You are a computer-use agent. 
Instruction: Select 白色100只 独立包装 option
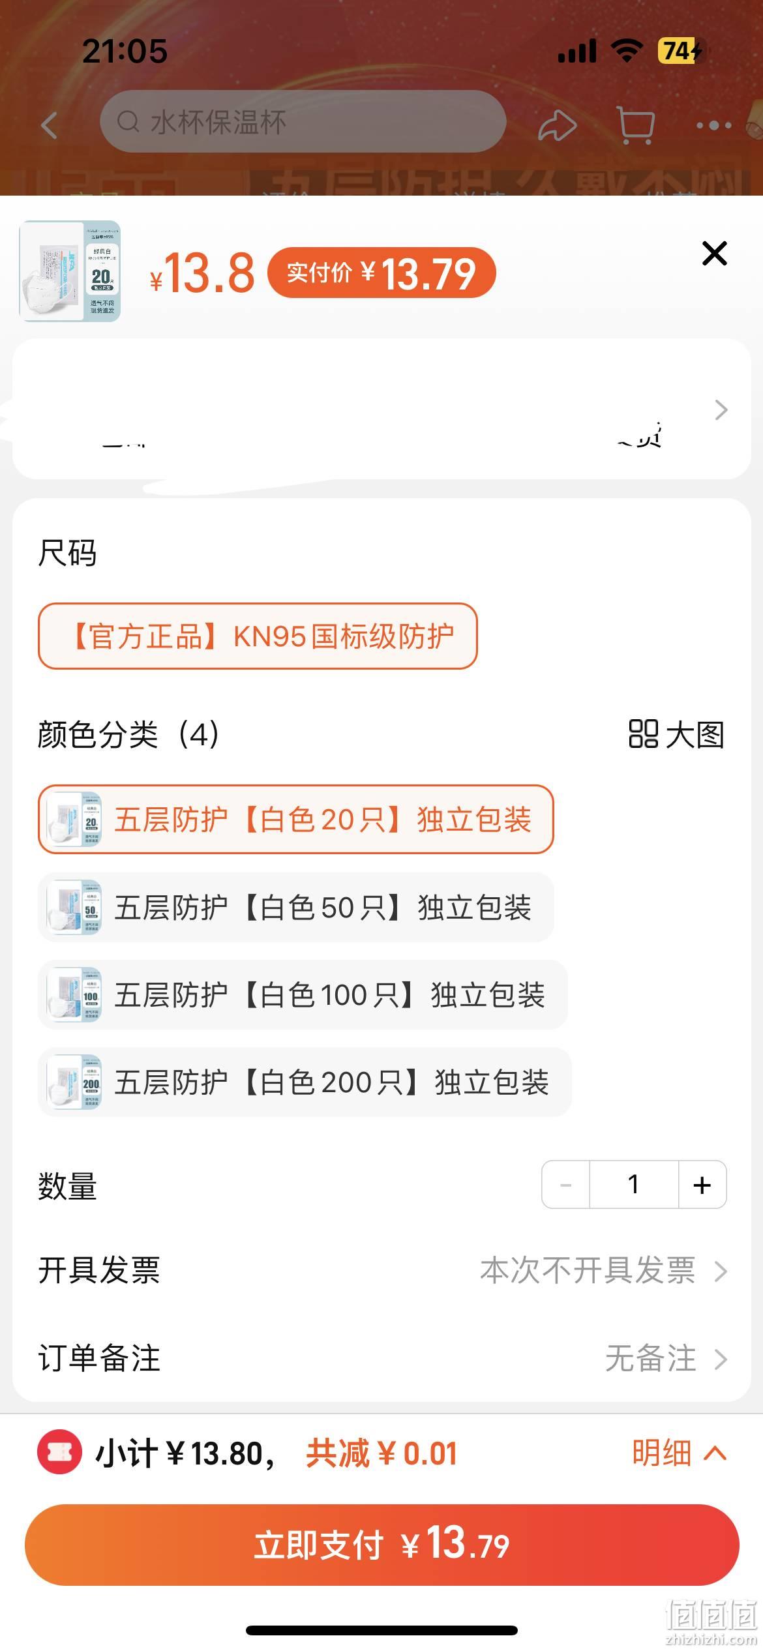tap(303, 994)
